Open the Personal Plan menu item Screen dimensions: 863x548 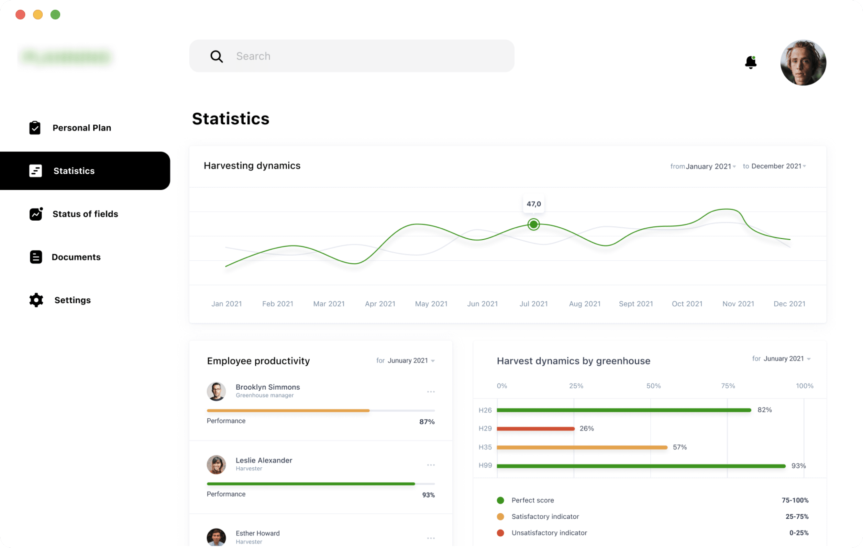tap(82, 128)
